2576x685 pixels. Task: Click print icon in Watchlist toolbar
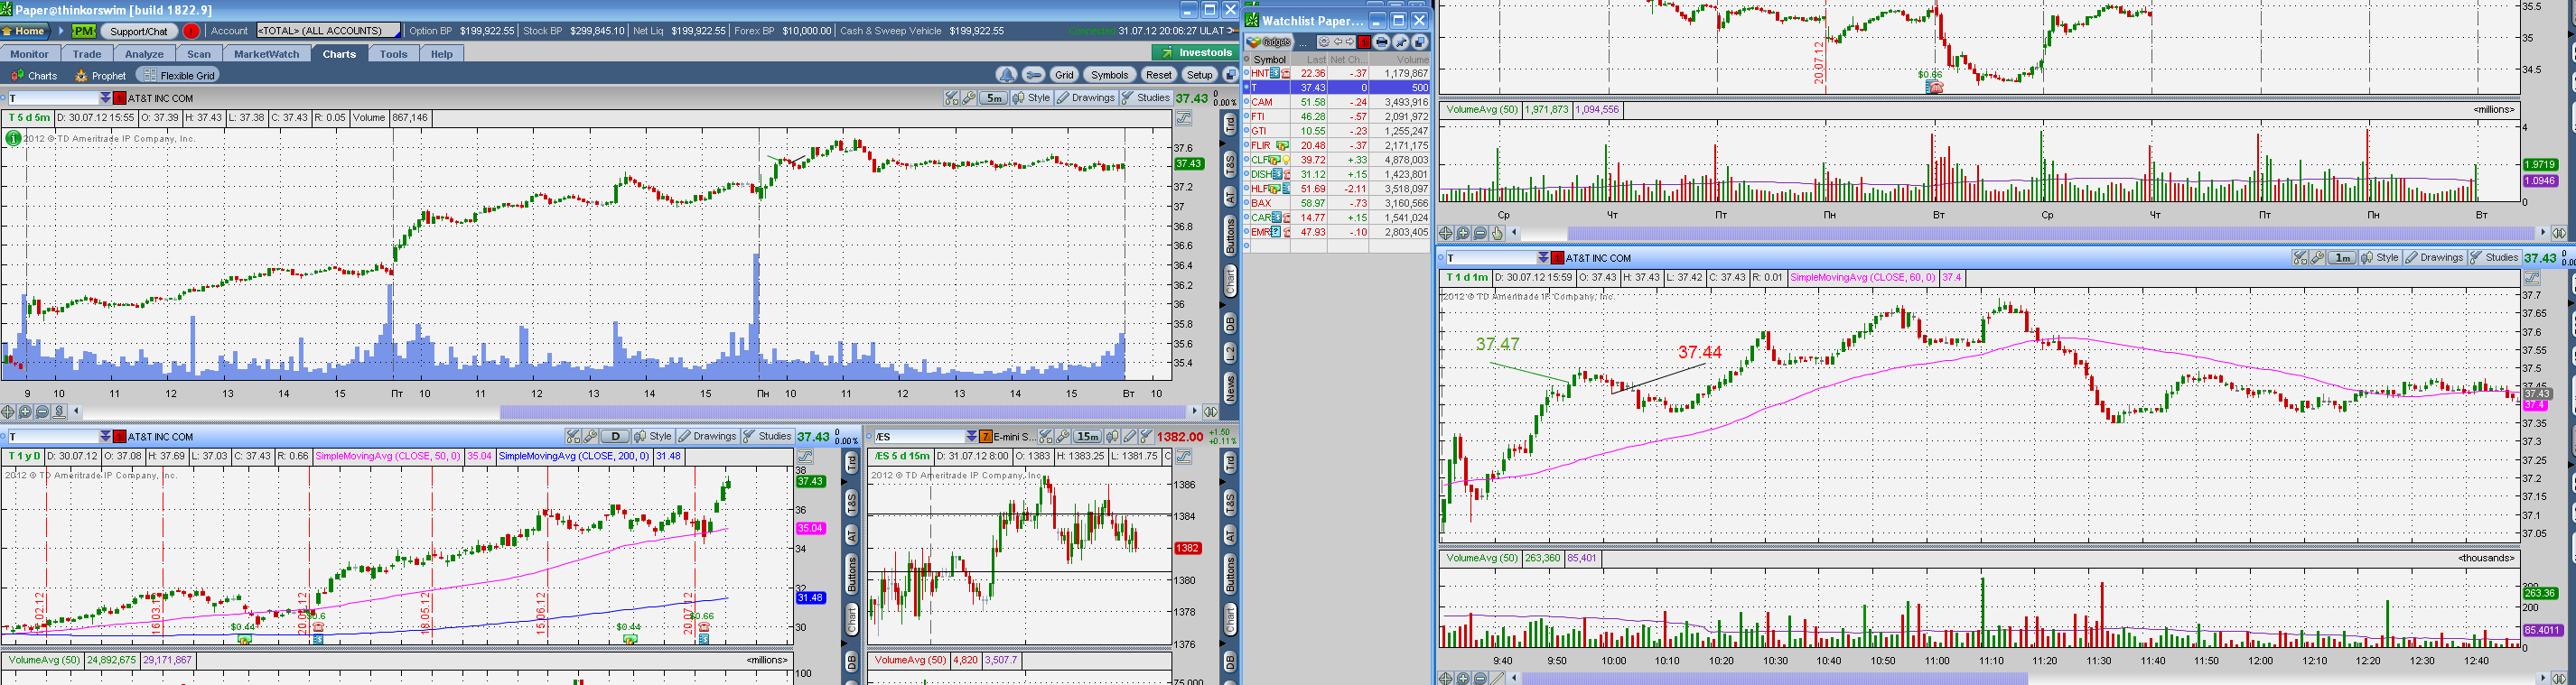point(1382,42)
